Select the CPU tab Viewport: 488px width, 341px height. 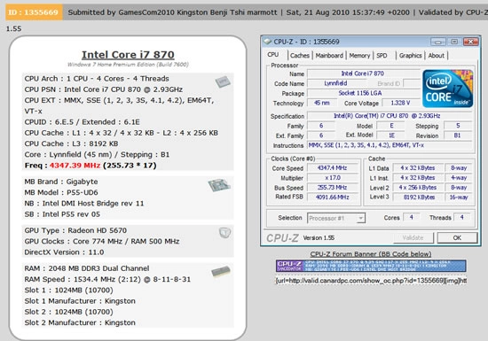pos(273,55)
